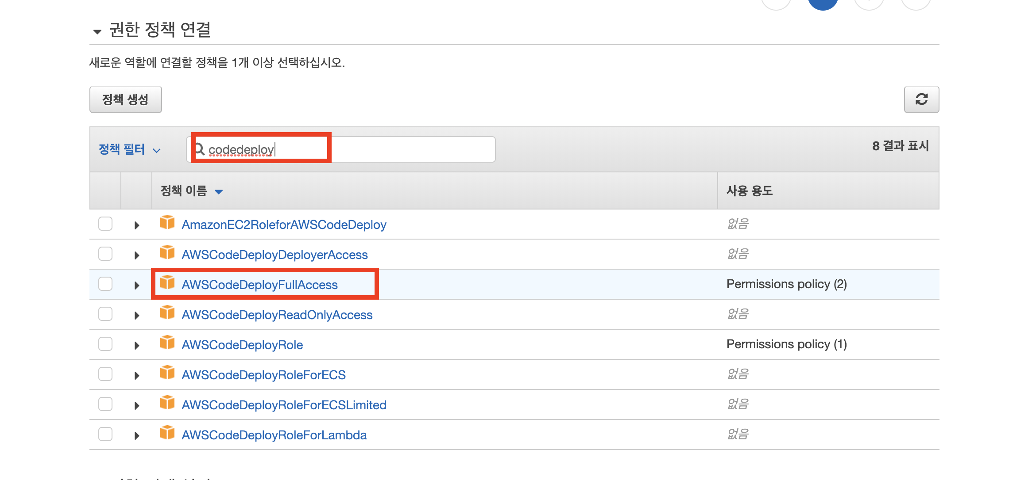Click the AWSCodeDeployReadOnlyAccess policy box icon
This screenshot has width=1036, height=480.
pos(167,312)
